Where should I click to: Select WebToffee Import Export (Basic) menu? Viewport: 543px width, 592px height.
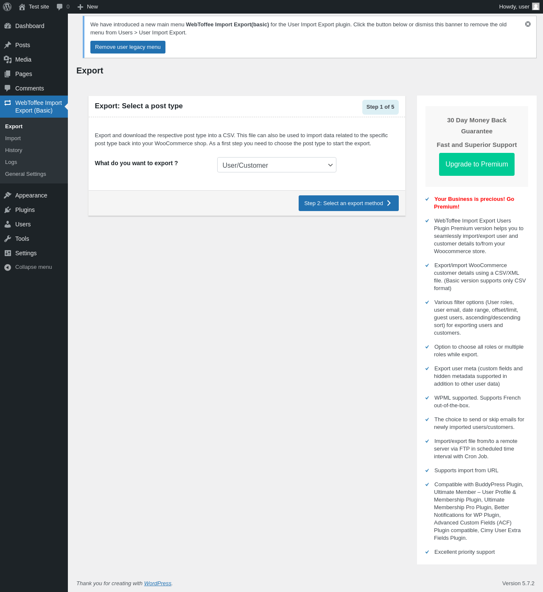pos(34,107)
